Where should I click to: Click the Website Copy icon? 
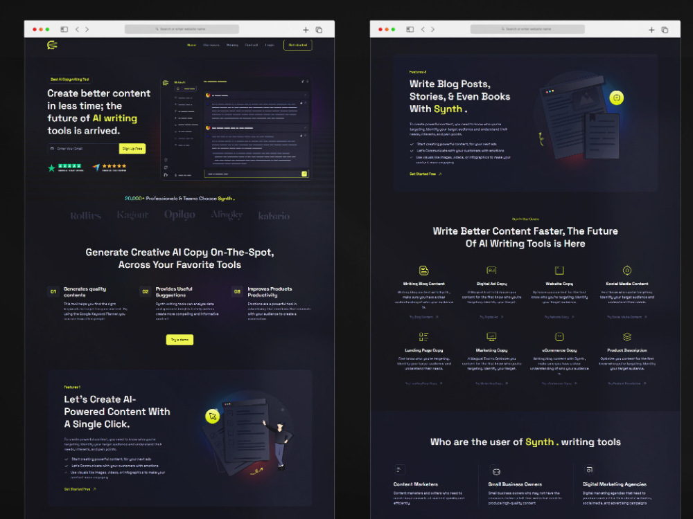pyautogui.click(x=559, y=270)
